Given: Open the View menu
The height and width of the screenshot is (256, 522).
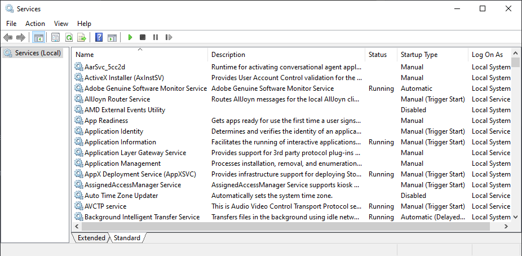Looking at the screenshot, I should (61, 24).
